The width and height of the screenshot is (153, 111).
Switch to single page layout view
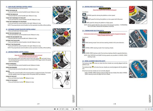(x=146, y=109)
